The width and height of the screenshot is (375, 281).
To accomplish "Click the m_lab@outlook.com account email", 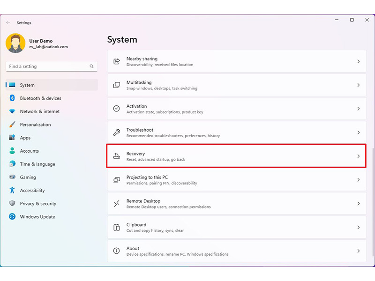I will pos(49,47).
